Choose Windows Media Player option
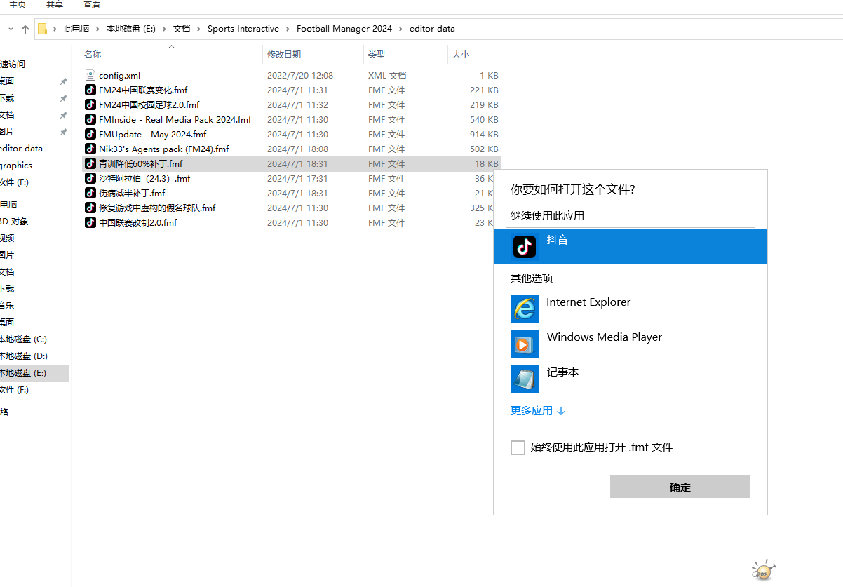The height and width of the screenshot is (587, 843). coord(630,344)
